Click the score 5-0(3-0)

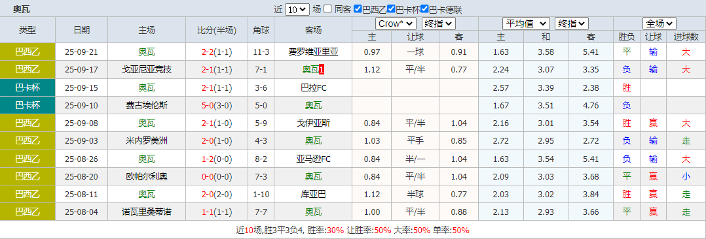[x=217, y=106]
